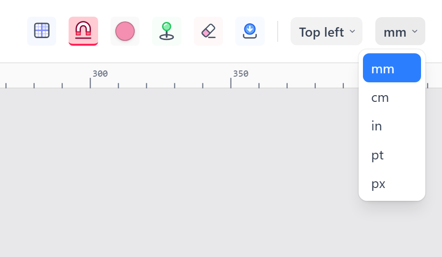Click the chevron beside Top left
The image size is (442, 257).
pyautogui.click(x=352, y=31)
